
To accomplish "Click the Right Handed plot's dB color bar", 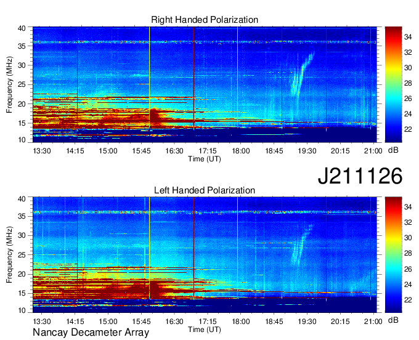I will (x=393, y=84).
